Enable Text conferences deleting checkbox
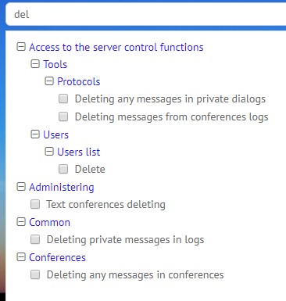This screenshot has height=301, width=286. pyautogui.click(x=35, y=204)
